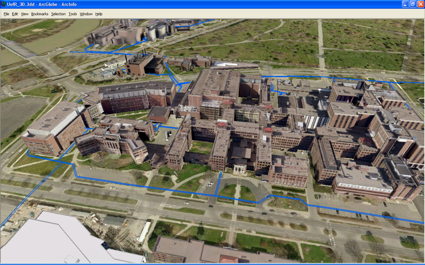Open the Bookmarks menu
The width and height of the screenshot is (425, 265).
click(40, 14)
